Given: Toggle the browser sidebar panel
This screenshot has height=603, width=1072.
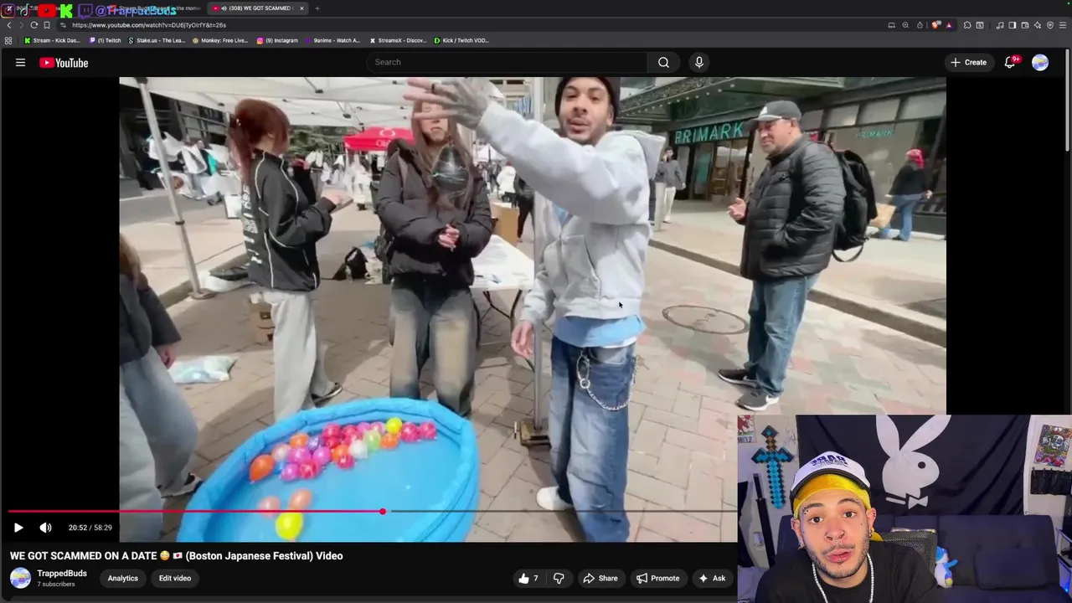Looking at the screenshot, I should [1012, 25].
